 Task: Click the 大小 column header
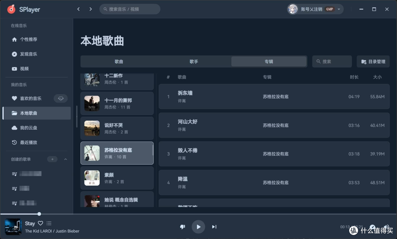(377, 77)
